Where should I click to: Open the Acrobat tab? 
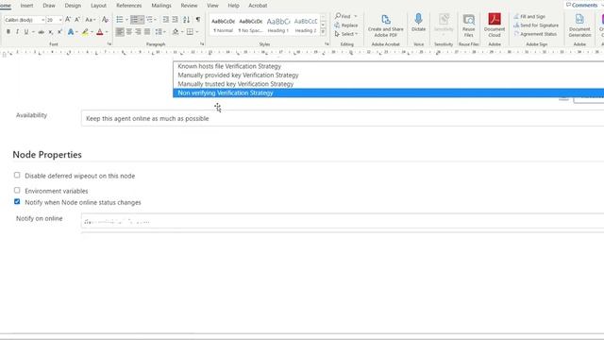258,6
